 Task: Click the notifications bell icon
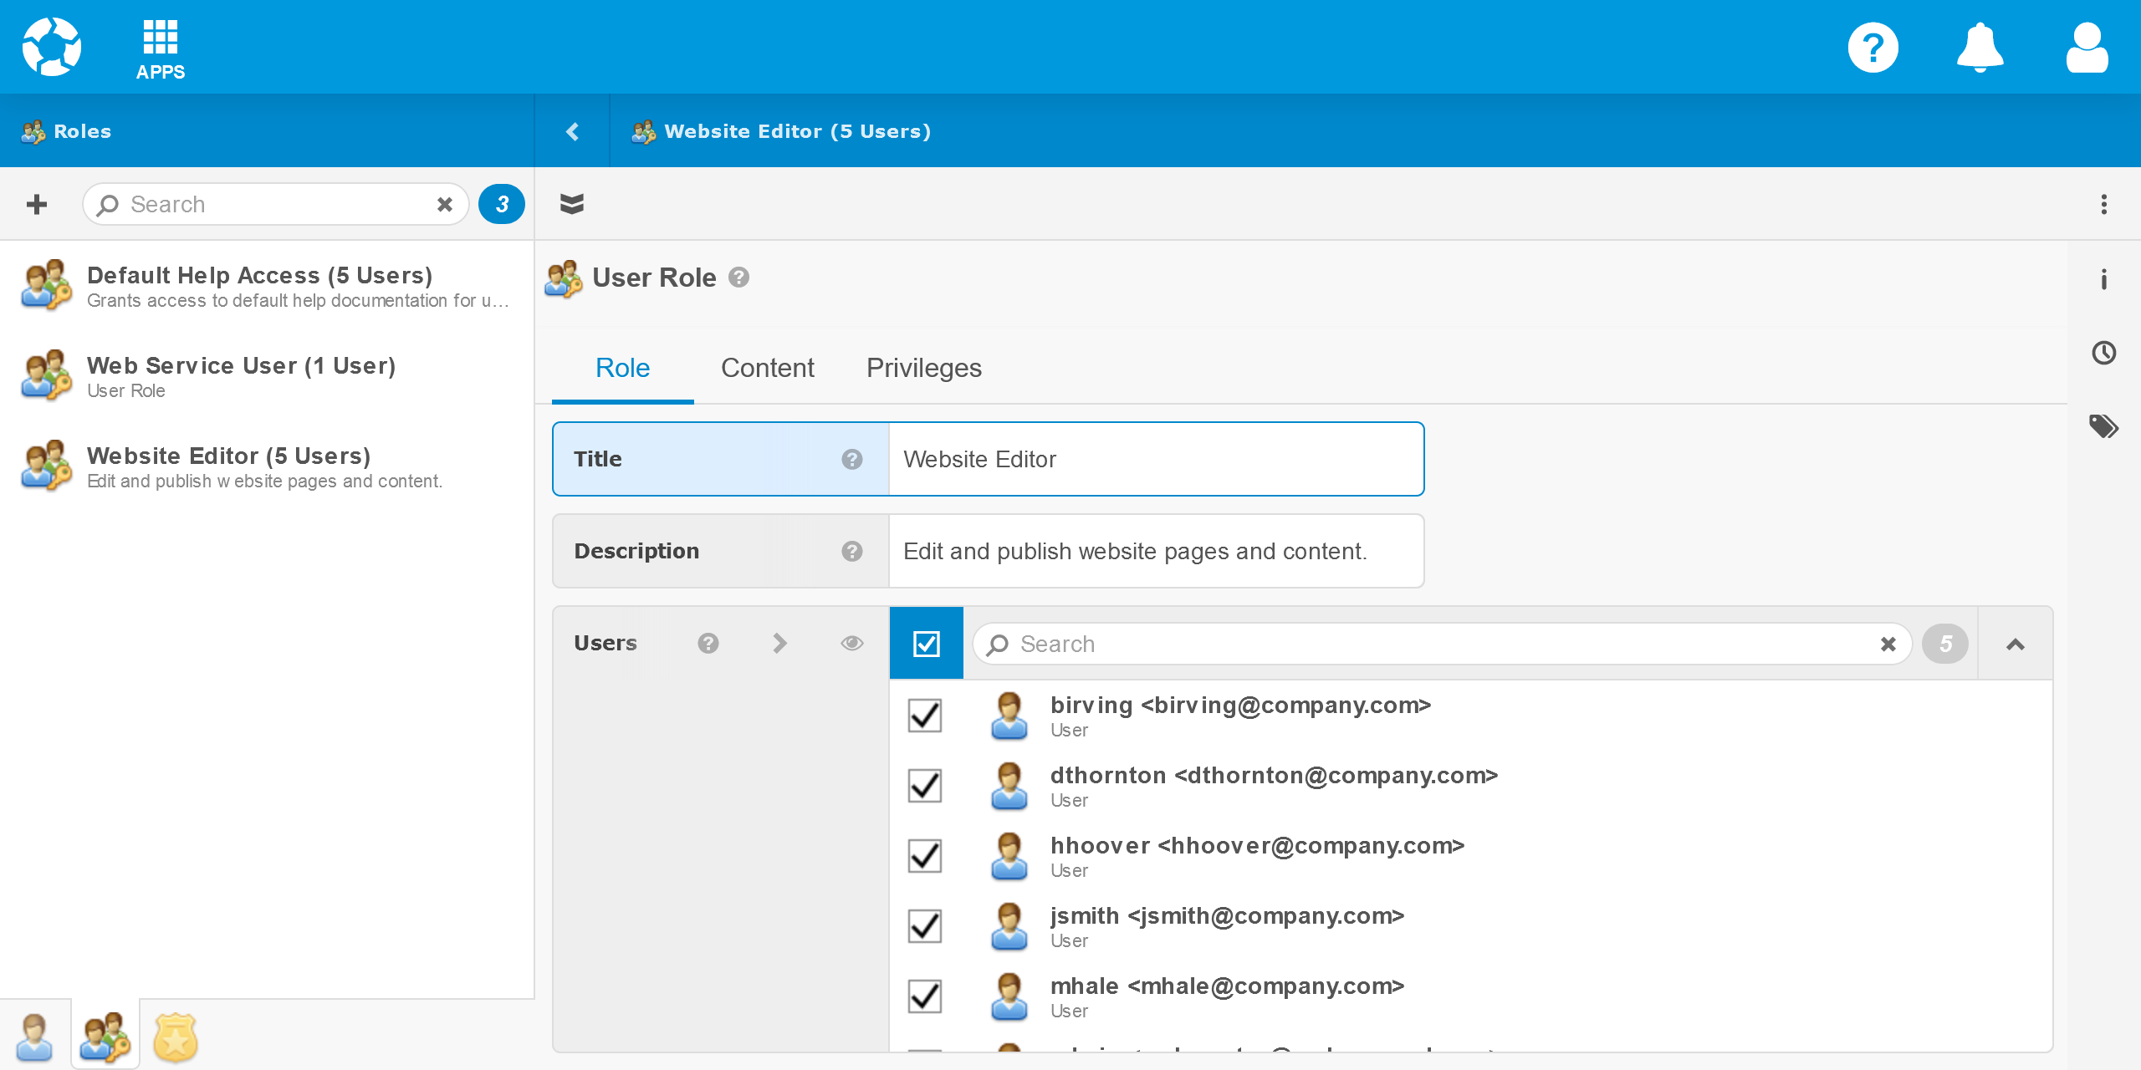tap(1980, 48)
